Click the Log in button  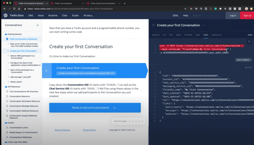pos(233,16)
